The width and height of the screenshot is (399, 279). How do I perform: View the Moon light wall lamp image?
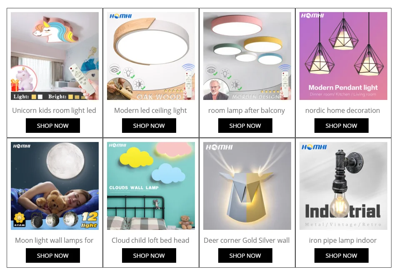pos(55,186)
